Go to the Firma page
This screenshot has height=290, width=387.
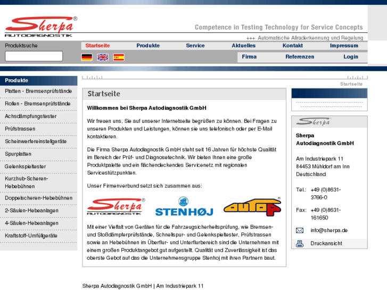pos(249,57)
